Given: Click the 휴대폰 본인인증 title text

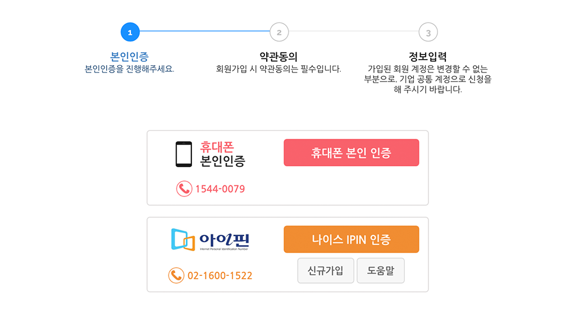Looking at the screenshot, I should pyautogui.click(x=222, y=155).
